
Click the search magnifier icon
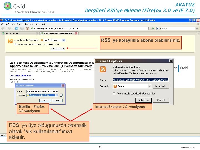[x=197, y=28]
